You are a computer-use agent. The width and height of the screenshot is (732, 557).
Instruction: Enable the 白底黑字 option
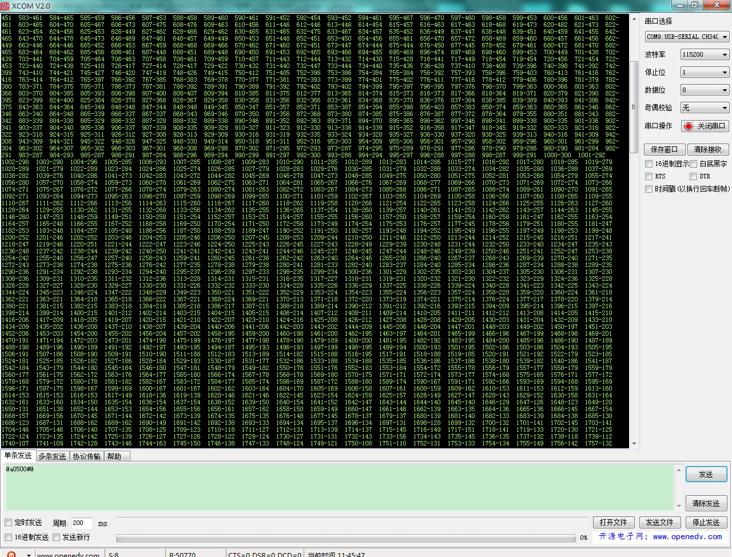click(693, 164)
